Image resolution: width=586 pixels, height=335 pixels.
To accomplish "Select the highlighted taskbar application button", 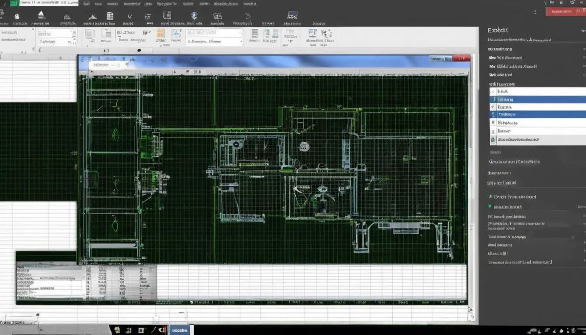I will coord(180,331).
